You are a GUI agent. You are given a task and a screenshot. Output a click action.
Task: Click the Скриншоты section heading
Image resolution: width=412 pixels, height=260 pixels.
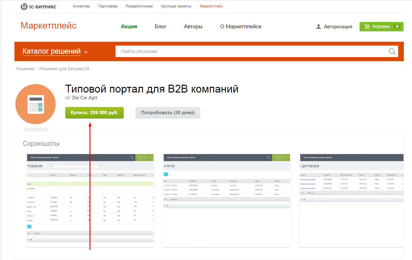click(41, 144)
